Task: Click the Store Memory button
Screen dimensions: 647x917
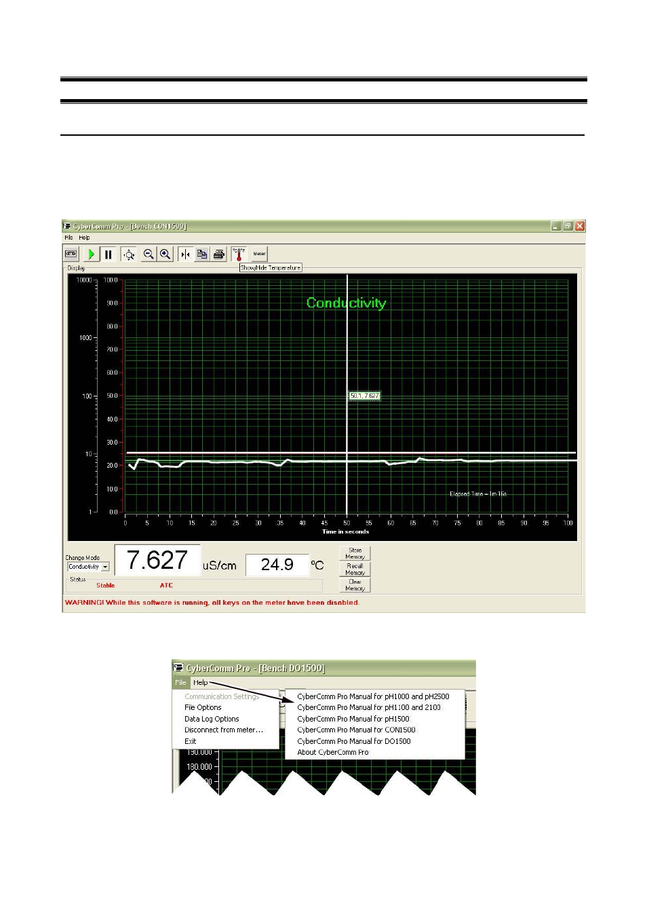Action: [355, 553]
